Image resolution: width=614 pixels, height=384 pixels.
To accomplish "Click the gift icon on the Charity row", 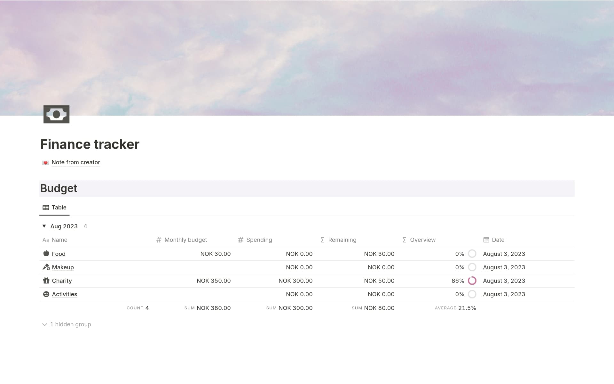I will [46, 281].
